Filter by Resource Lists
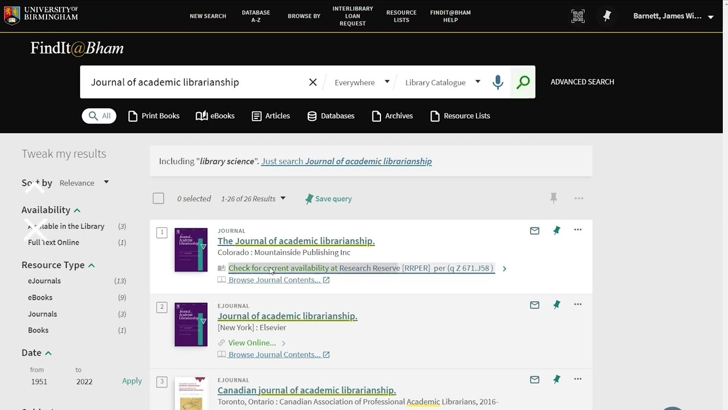 (460, 116)
